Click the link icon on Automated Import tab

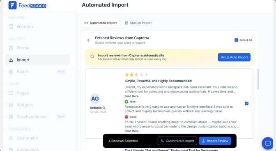click(x=86, y=23)
